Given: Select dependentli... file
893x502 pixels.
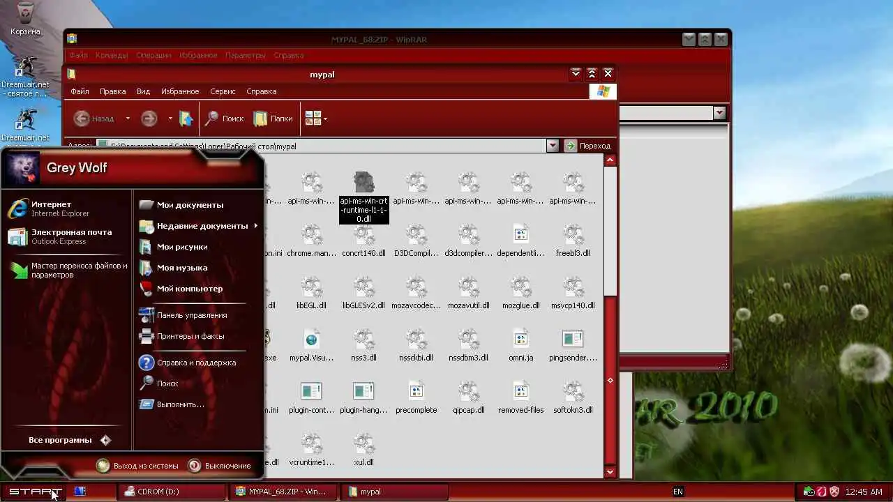Looking at the screenshot, I should (x=520, y=241).
